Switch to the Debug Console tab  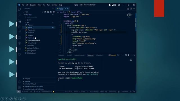79,55
